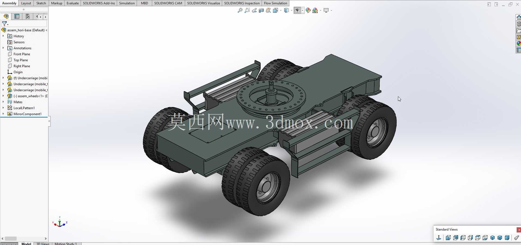
Task: Select Front view in Standard Views
Action: tap(448, 238)
